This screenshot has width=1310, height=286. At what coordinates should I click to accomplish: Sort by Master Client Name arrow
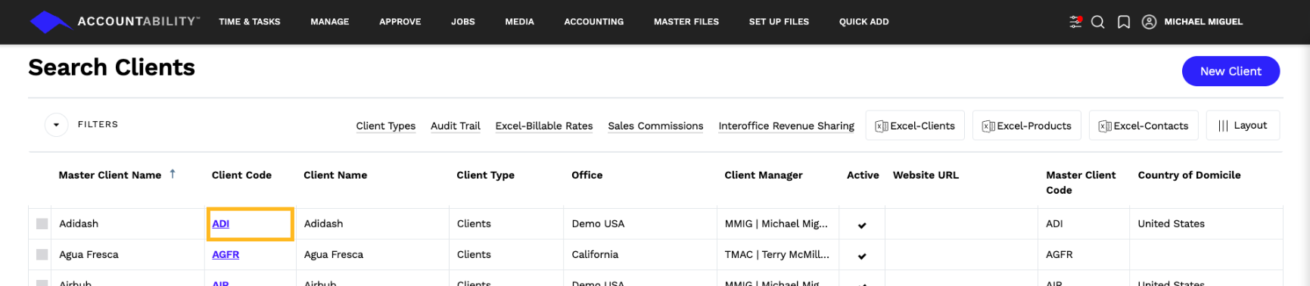173,174
